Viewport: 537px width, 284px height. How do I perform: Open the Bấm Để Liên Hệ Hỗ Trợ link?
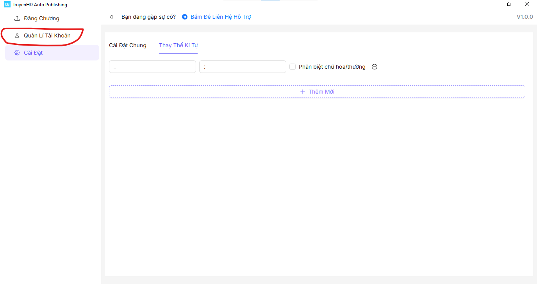(x=221, y=17)
